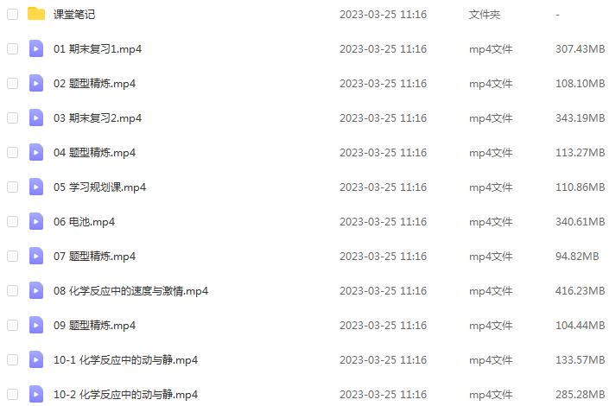This screenshot has width=609, height=406.
Task: Click the video icon for 01 期末复习1.mp4
Action: pyautogui.click(x=36, y=48)
